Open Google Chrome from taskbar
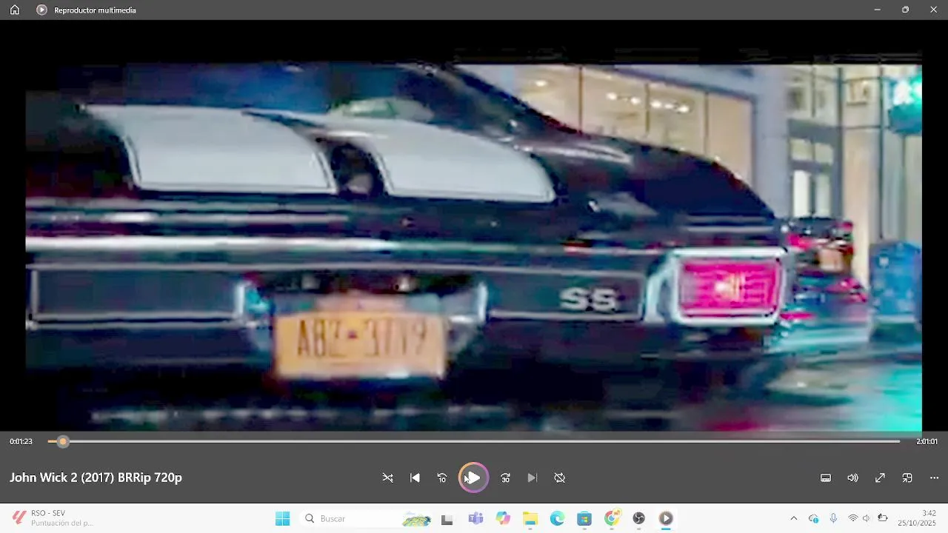948x533 pixels. click(612, 518)
